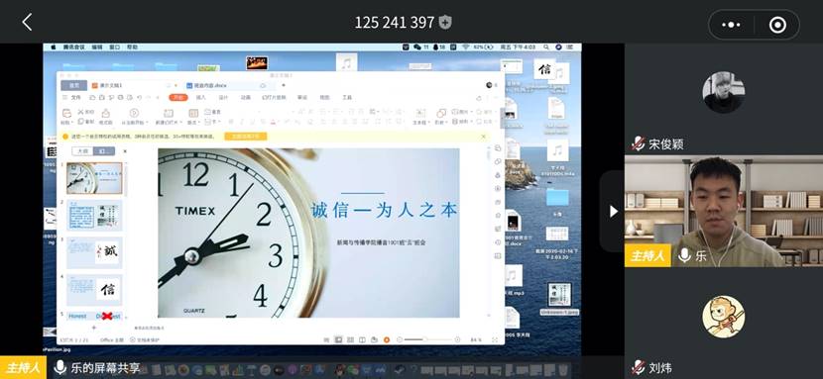This screenshot has width=823, height=379.
Task: Click the play-from-start slideshow icon in the ribbon
Action: pyautogui.click(x=134, y=113)
